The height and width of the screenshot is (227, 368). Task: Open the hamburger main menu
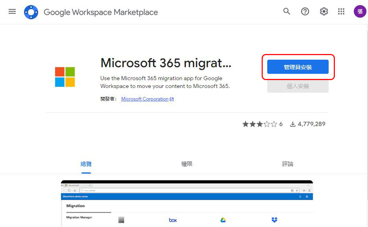pos(12,11)
